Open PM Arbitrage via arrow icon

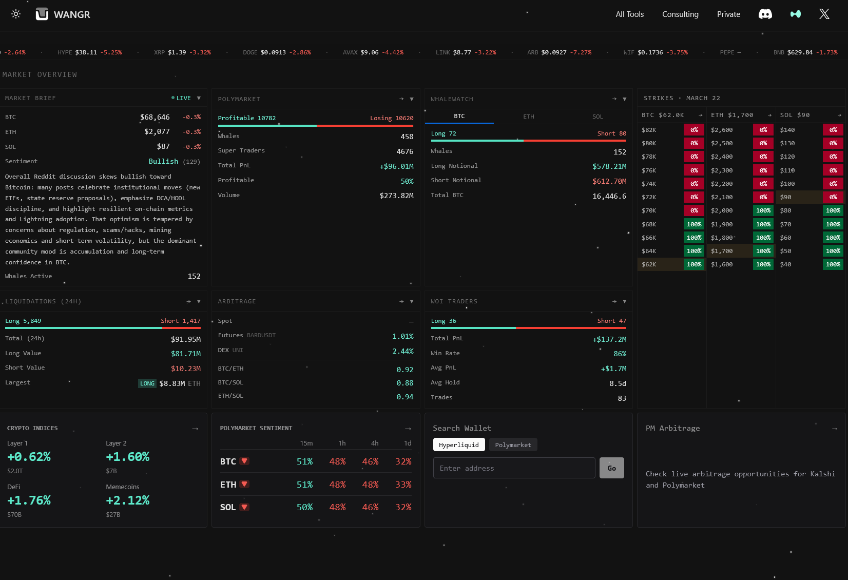(x=834, y=429)
